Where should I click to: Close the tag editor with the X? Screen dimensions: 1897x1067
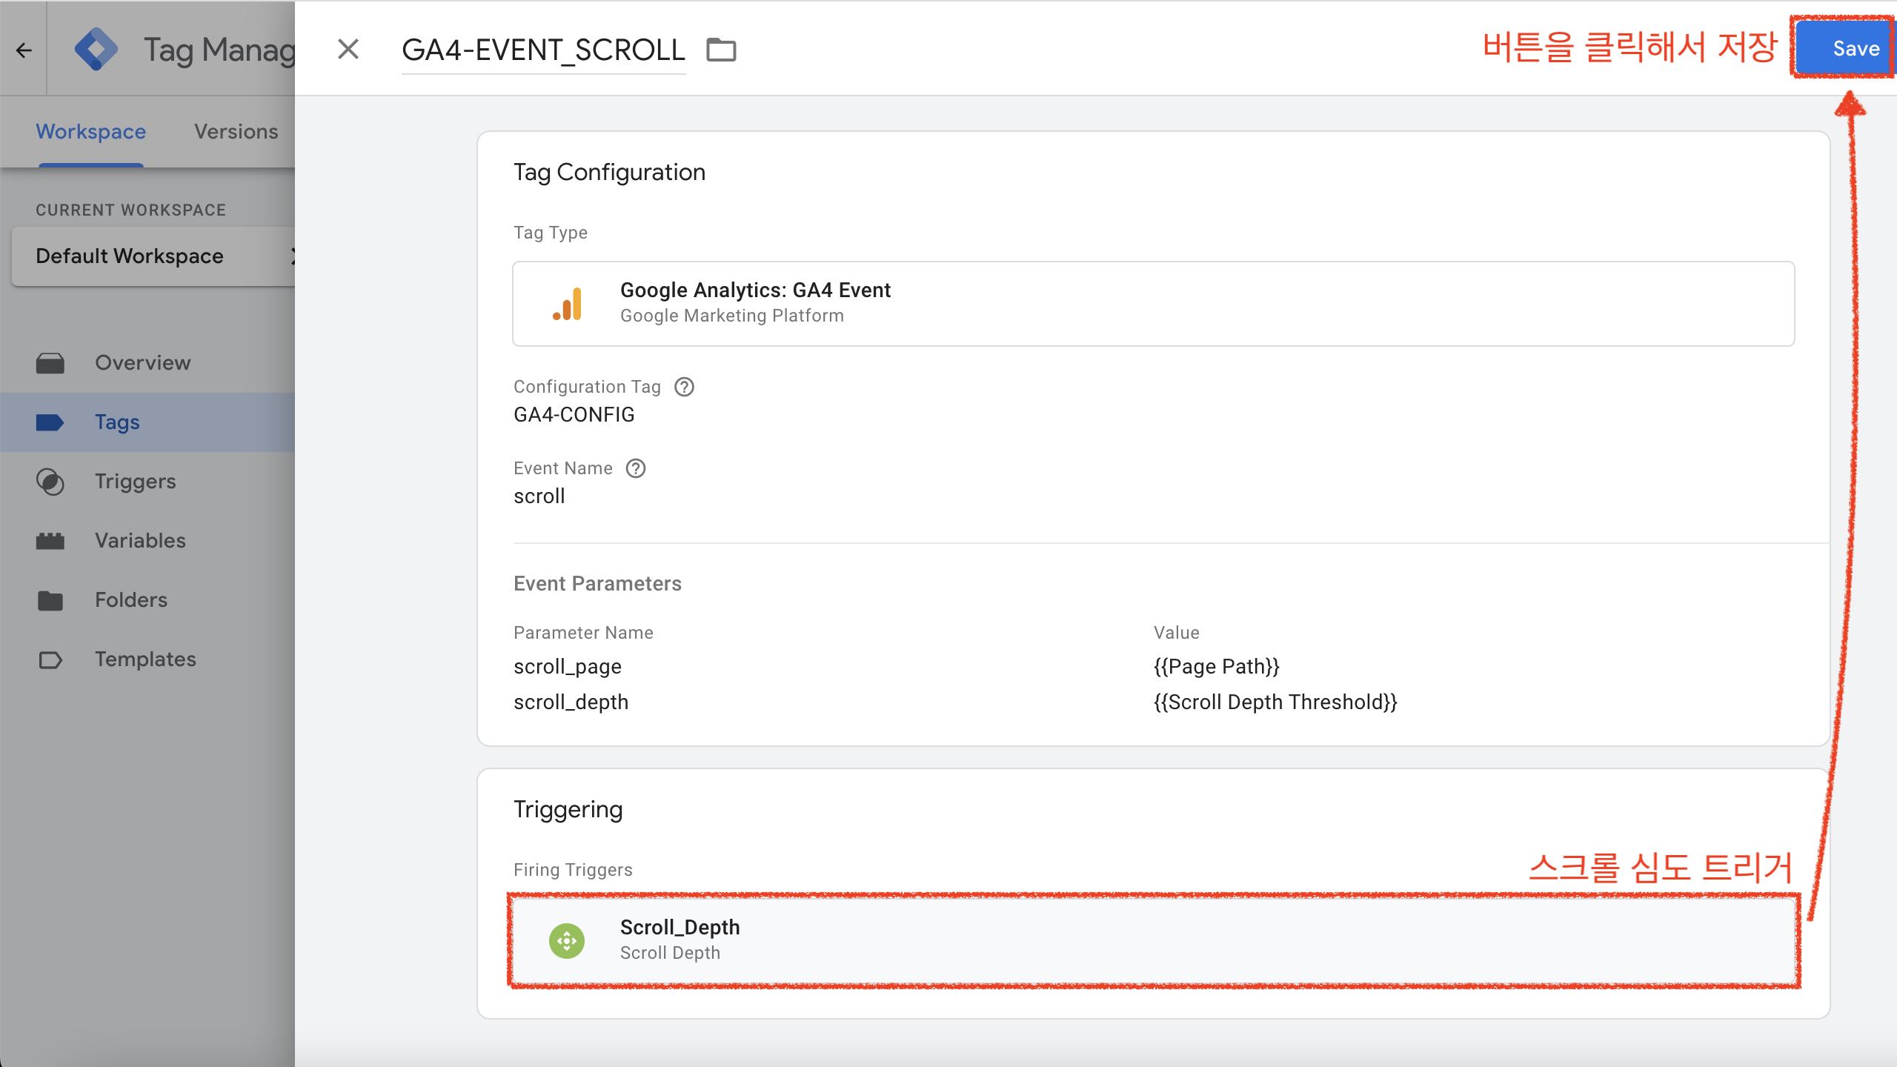click(348, 49)
